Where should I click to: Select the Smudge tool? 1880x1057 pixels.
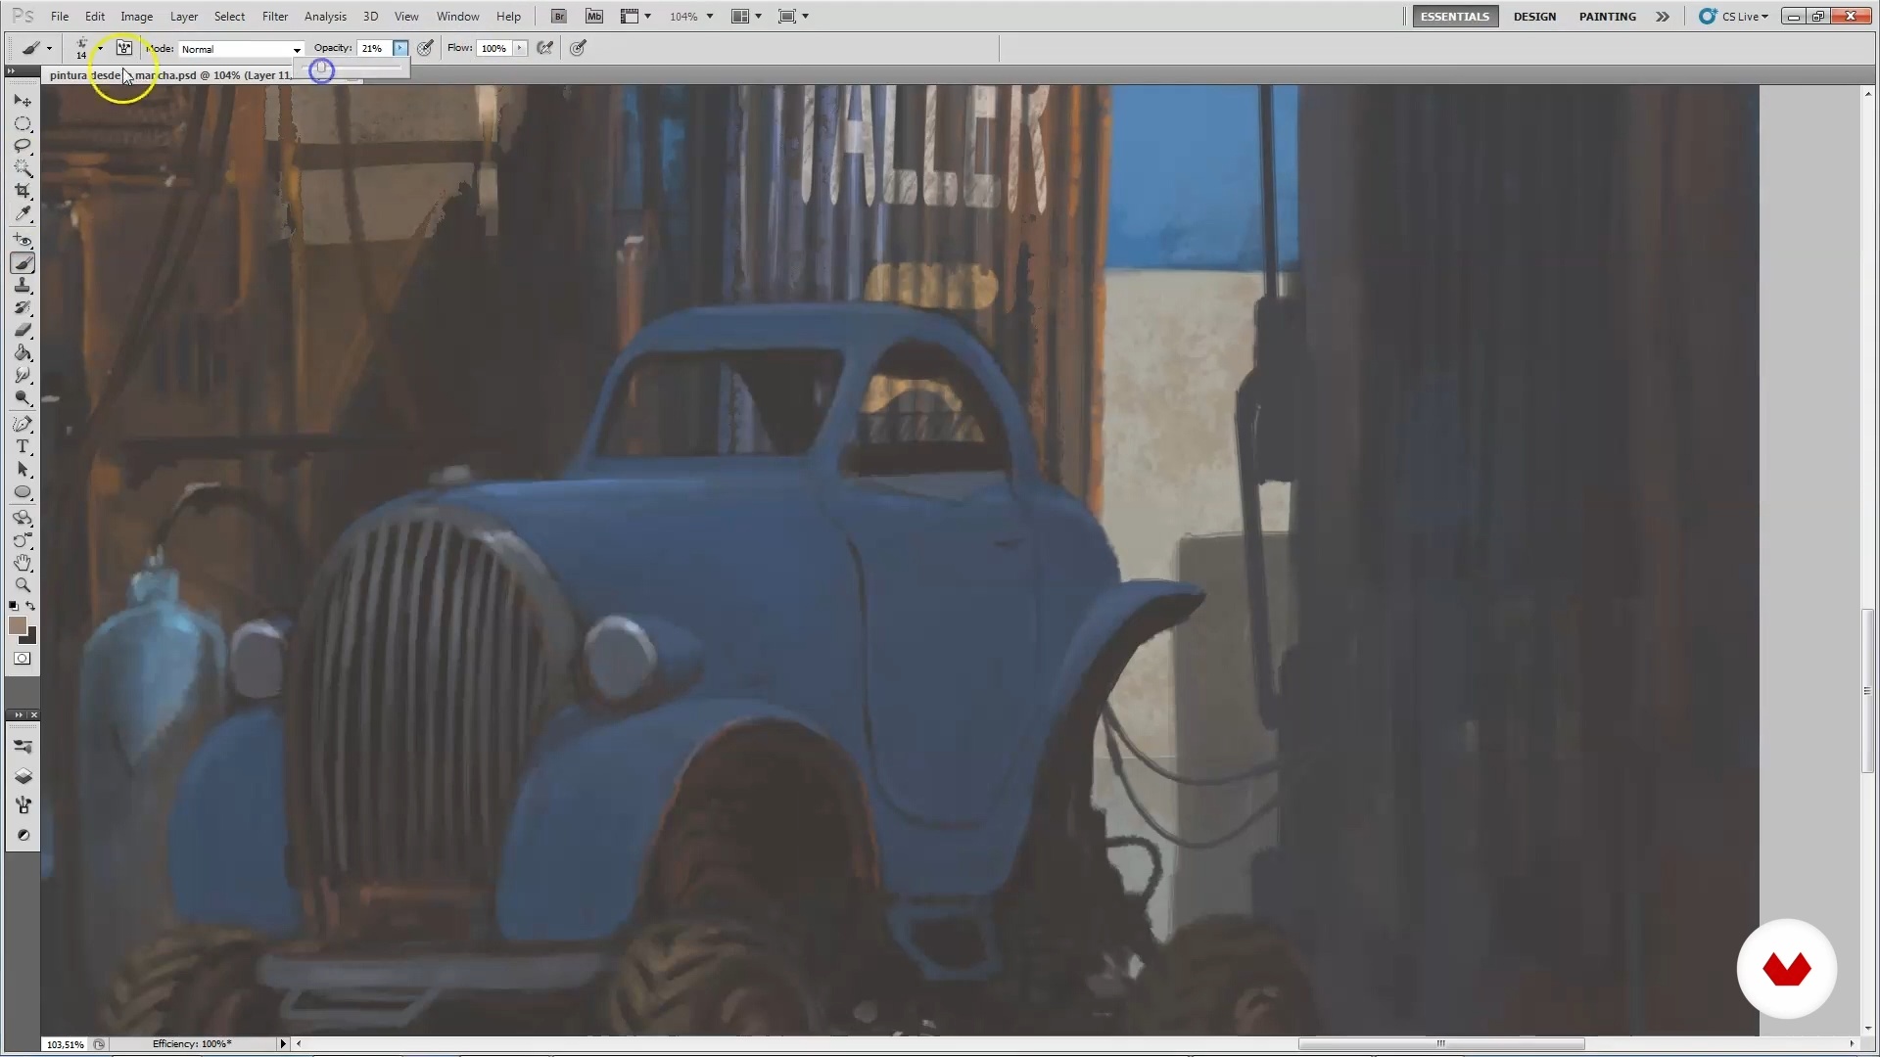pos(23,376)
